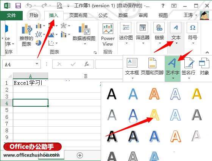Select column B header
The image size is (212, 161).
tap(86, 76)
